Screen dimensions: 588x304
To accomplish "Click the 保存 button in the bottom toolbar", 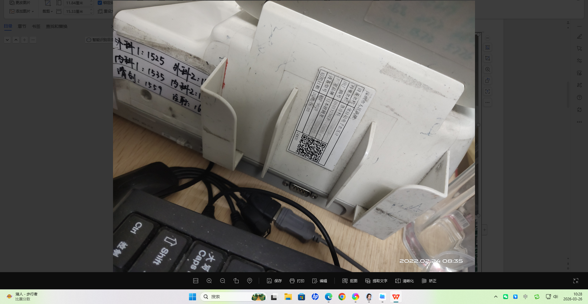I will [x=274, y=281].
